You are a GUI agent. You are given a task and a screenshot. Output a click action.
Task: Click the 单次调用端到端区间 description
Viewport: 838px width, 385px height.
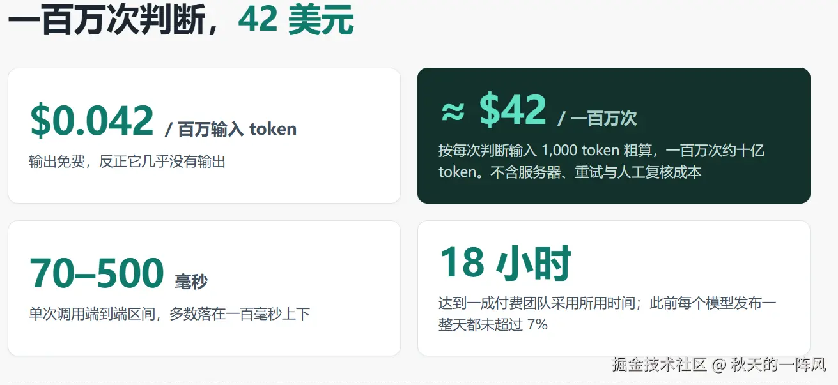click(169, 314)
